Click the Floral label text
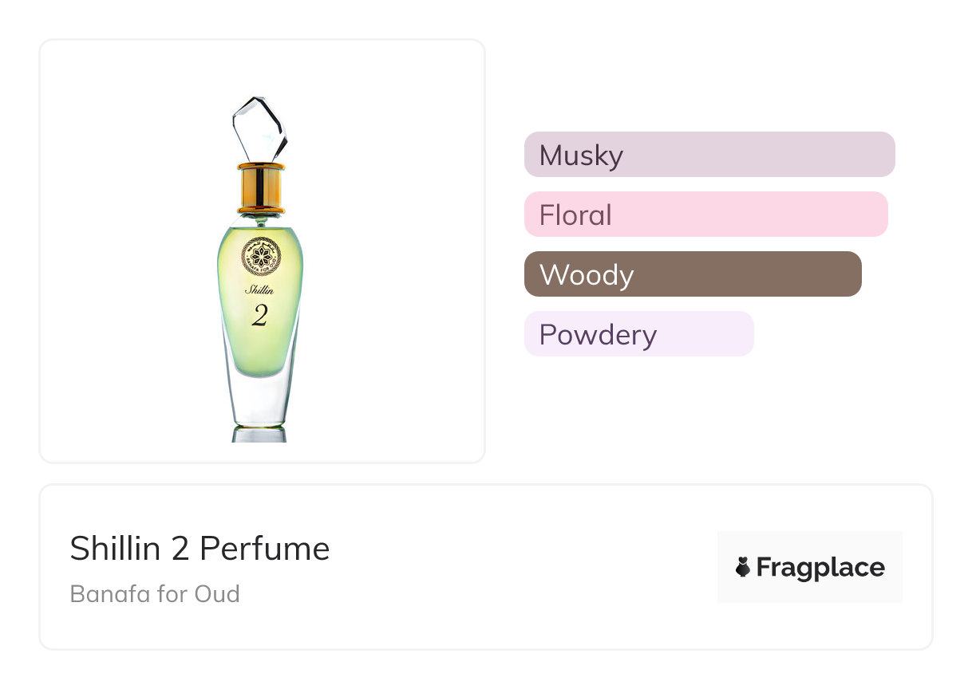Viewport: 972px width, 689px height. 575,215
